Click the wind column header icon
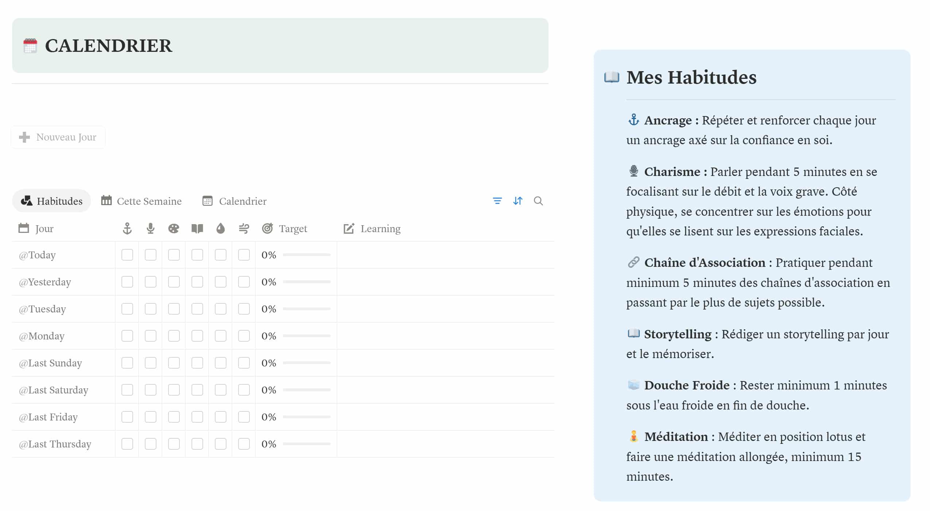This screenshot has height=511, width=930. tap(244, 229)
